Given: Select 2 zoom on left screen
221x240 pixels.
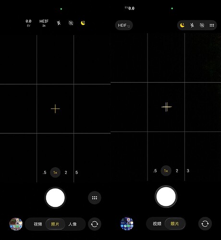Looking at the screenshot, I should click(x=66, y=172).
